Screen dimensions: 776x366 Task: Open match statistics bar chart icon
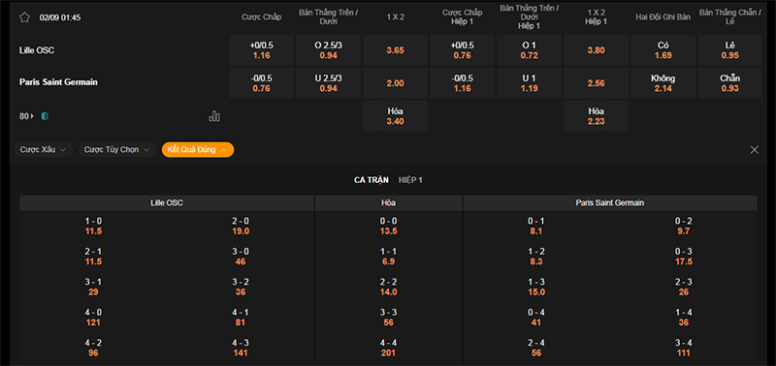pyautogui.click(x=214, y=116)
